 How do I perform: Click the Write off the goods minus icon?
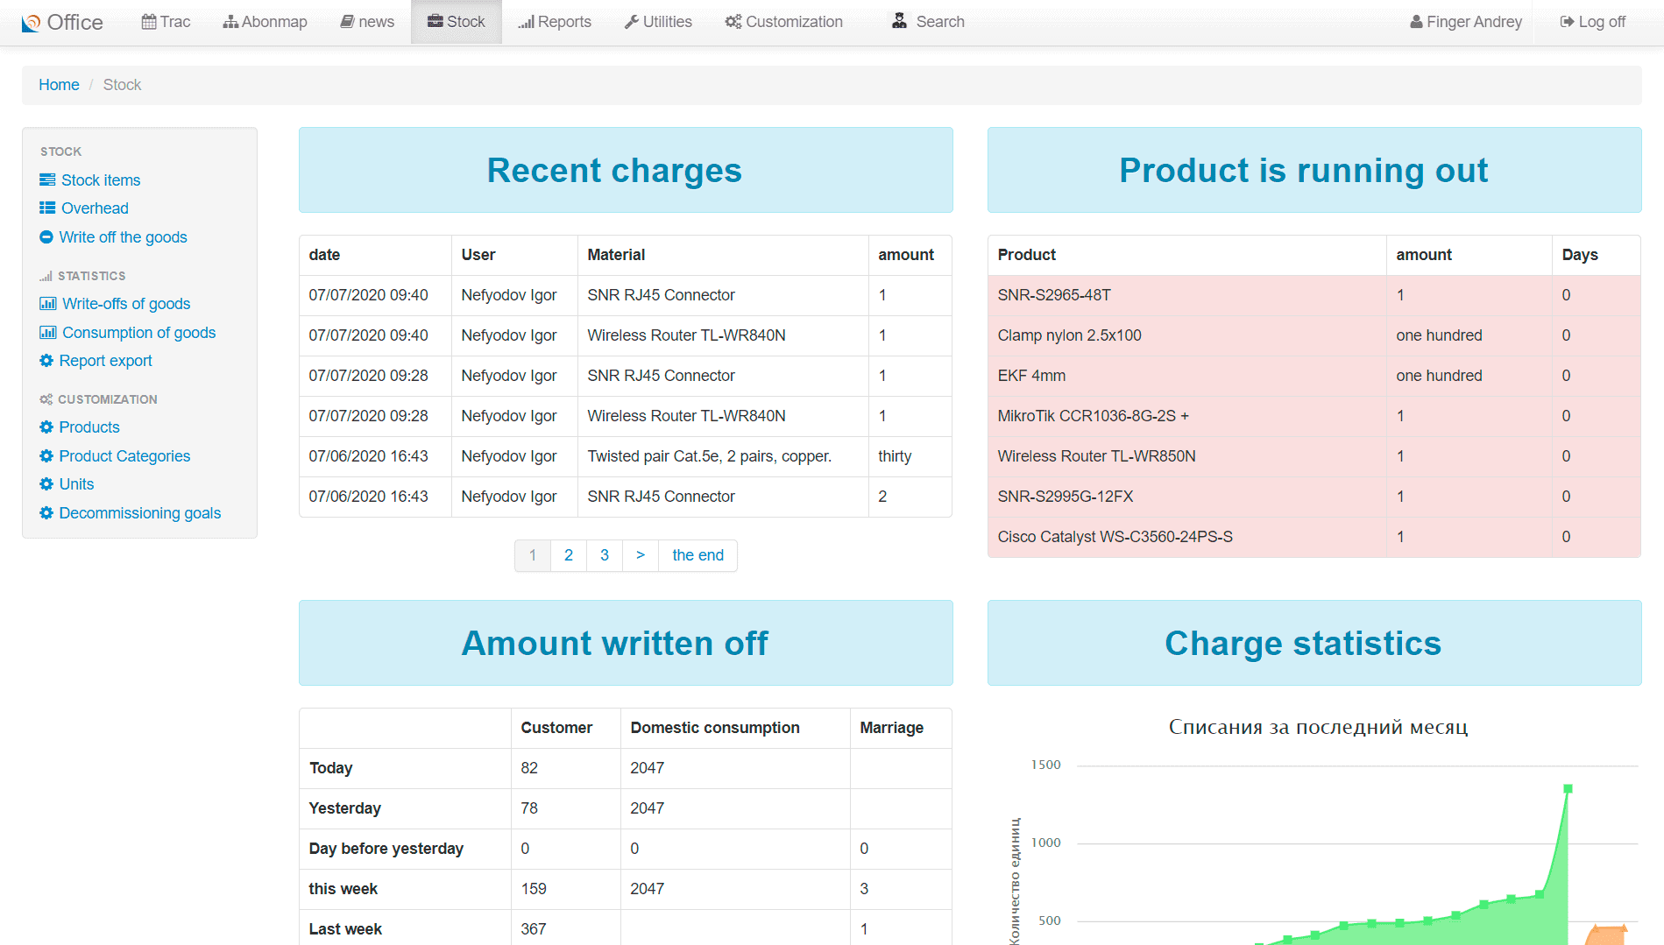pos(46,236)
